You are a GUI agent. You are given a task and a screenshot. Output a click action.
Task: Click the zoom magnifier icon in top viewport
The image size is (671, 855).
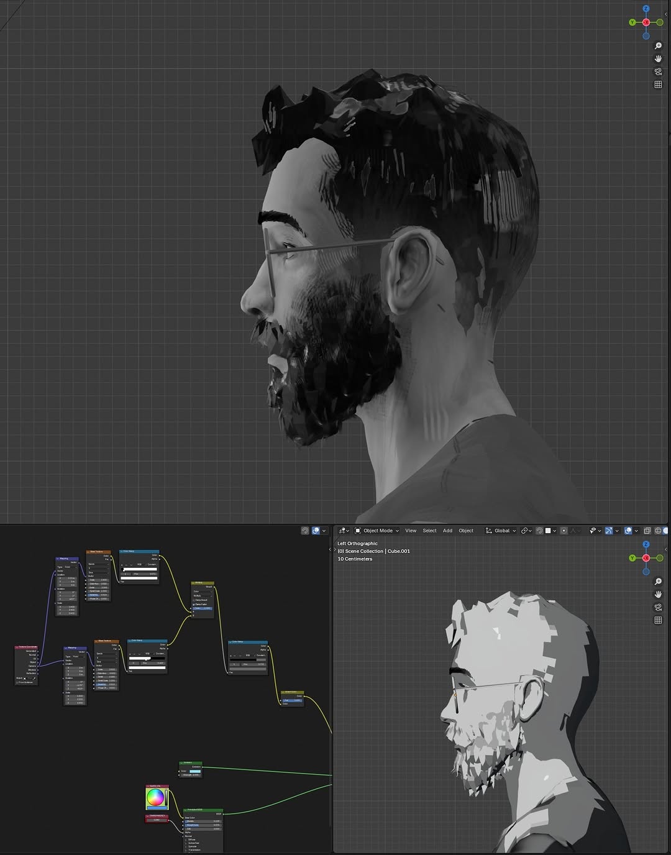658,46
